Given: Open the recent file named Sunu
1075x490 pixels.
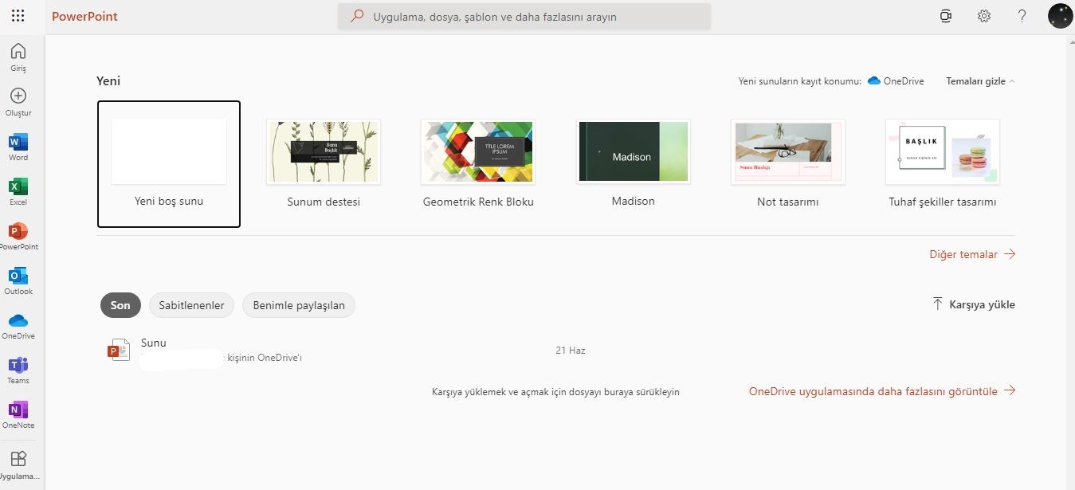Looking at the screenshot, I should pyautogui.click(x=154, y=343).
